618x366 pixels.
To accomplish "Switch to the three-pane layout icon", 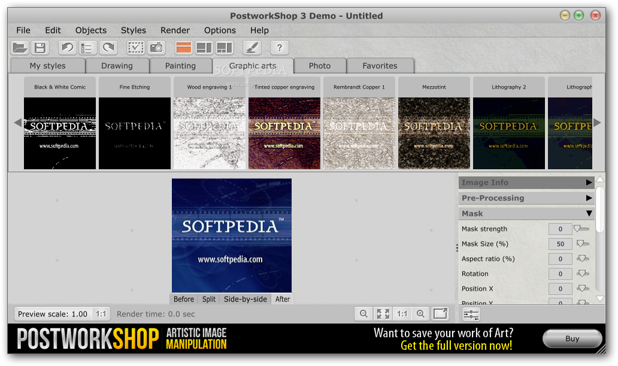I will point(225,48).
